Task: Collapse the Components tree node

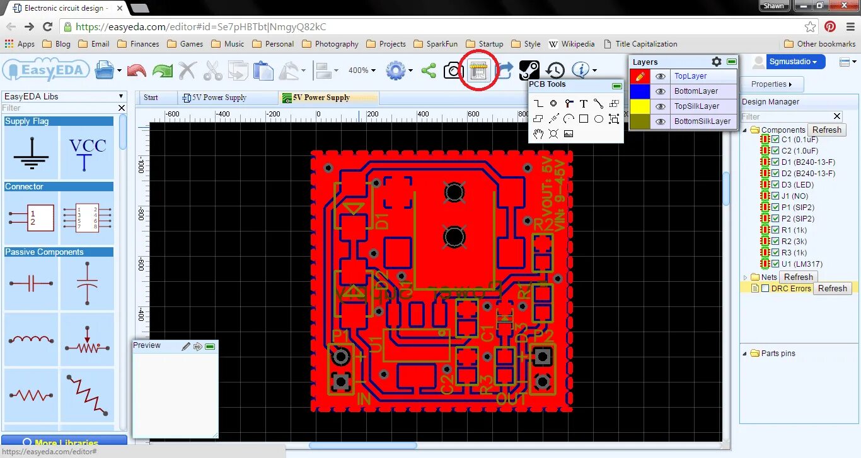Action: point(745,130)
